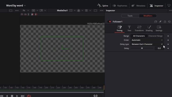Open the Transform tab of Follower1
Viewport: 172px width, 97px height.
tap(139, 29)
